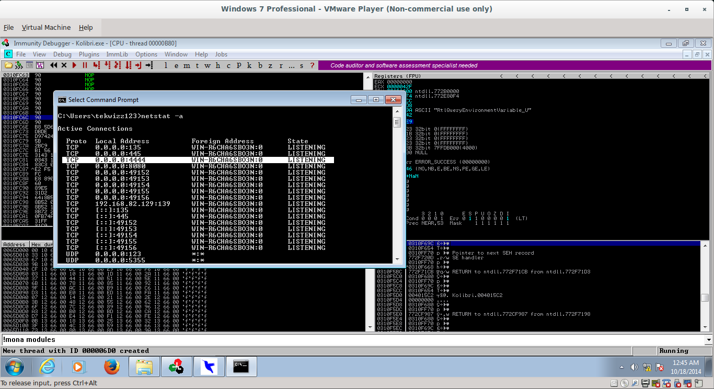Show Memory map with 'm' button
The image size is (714, 389).
[x=187, y=65]
